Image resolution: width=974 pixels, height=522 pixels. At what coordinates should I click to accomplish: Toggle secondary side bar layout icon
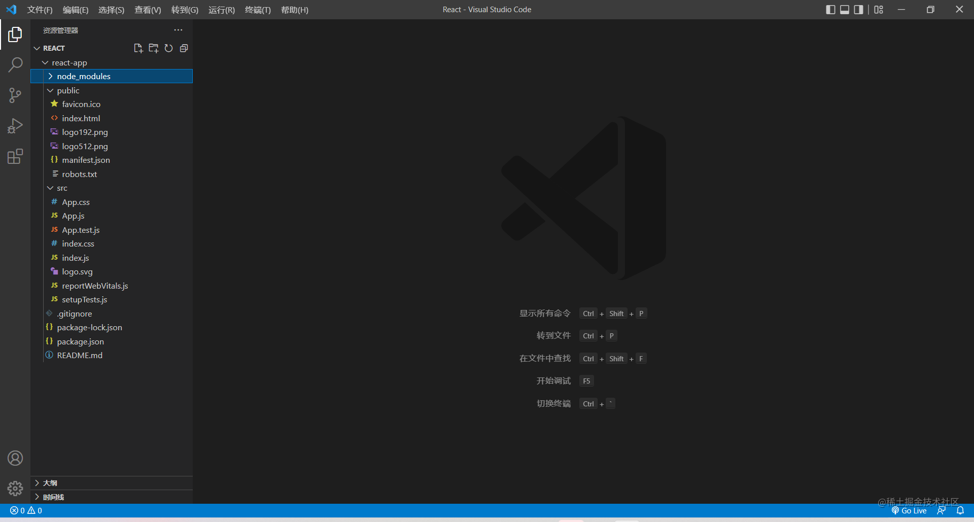pos(858,10)
